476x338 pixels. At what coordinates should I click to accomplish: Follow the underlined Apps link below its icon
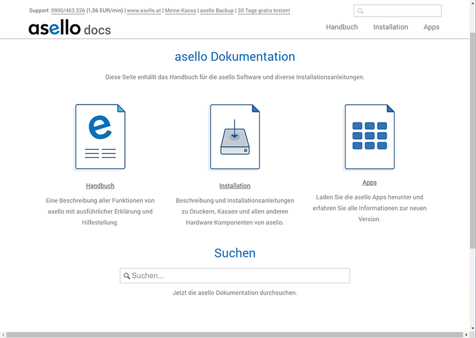click(x=369, y=183)
